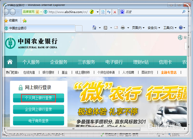This screenshot has height=139, width=193.
Task: Click the green padlock icon beside 网上银行登录
Action: click(20, 88)
